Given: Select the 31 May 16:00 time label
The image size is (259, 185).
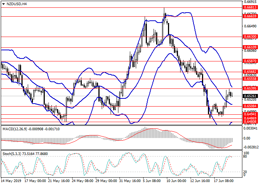Looking at the screenshot, I should 130,181.
